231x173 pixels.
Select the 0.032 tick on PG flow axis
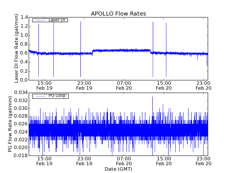point(21,101)
